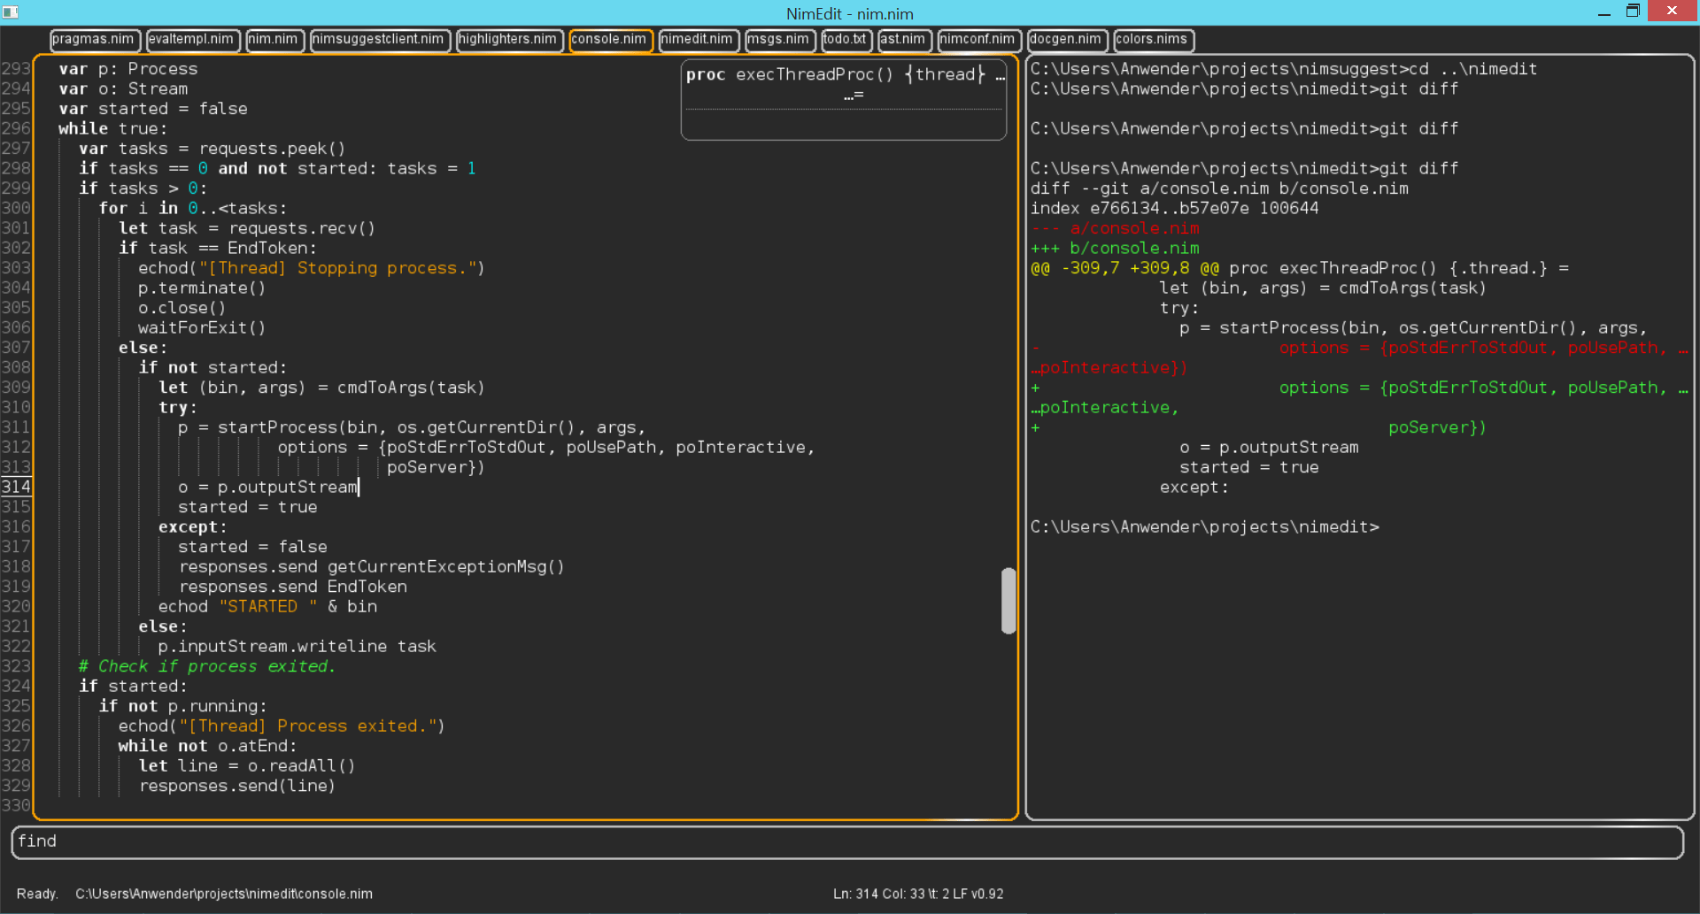This screenshot has width=1700, height=914.
Task: Click the 'diff --git a/console.nim b/console.nim' line
Action: [x=1219, y=188]
